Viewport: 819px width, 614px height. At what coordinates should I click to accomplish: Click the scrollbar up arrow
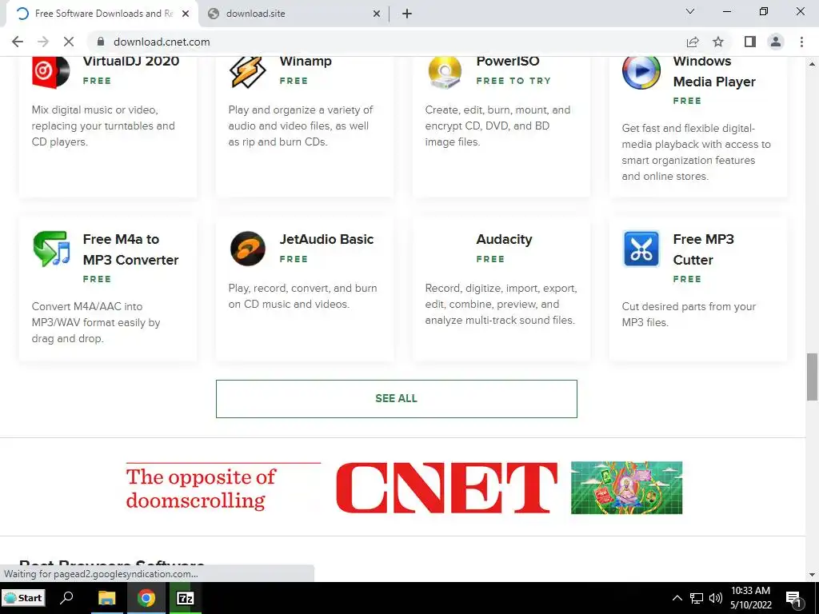click(812, 64)
